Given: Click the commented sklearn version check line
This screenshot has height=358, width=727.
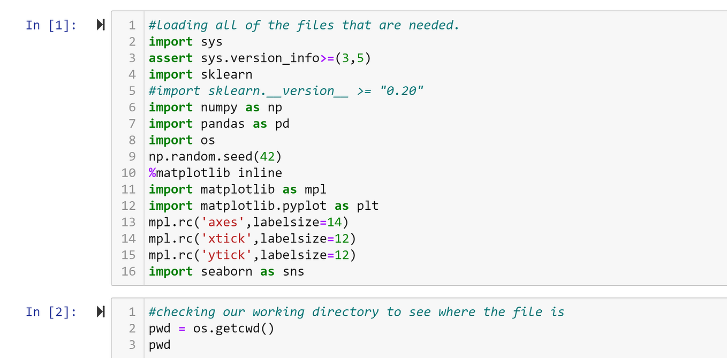Looking at the screenshot, I should click(284, 90).
